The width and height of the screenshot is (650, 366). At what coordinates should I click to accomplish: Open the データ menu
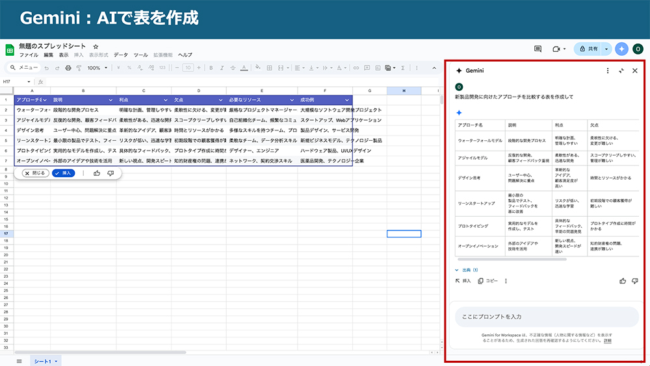point(121,55)
